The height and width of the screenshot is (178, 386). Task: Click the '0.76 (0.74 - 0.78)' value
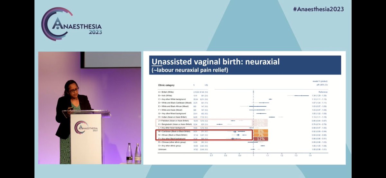[320, 124]
